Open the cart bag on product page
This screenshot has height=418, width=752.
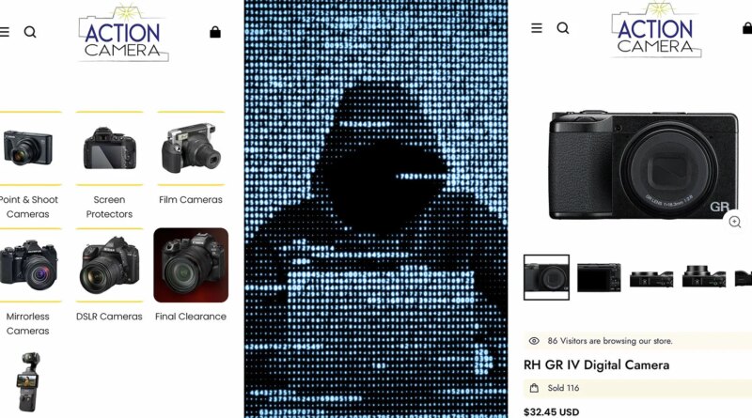(x=747, y=28)
